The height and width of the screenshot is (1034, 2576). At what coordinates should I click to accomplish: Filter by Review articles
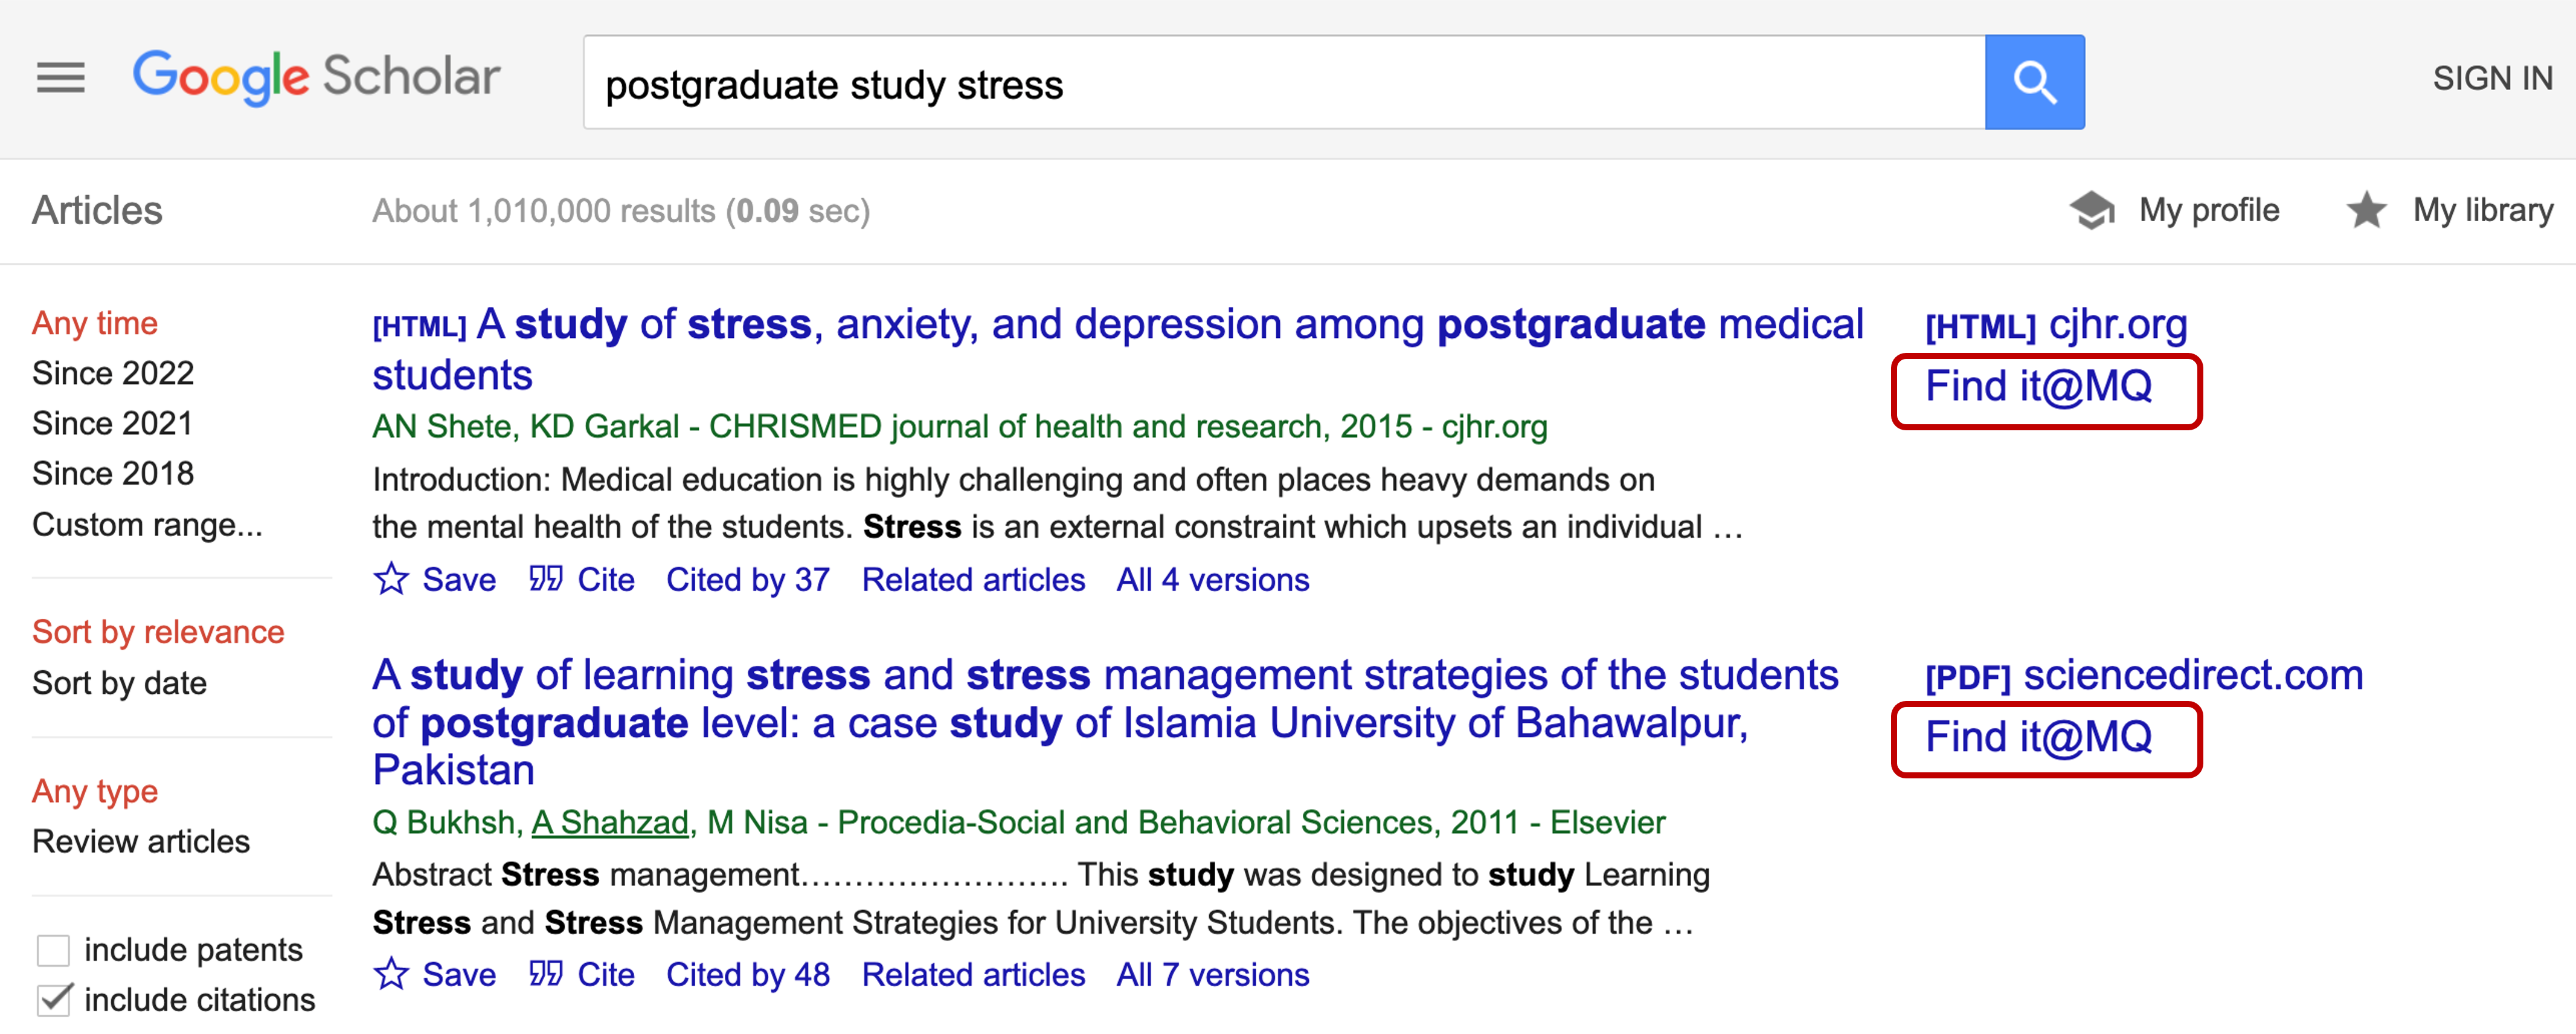coord(140,841)
